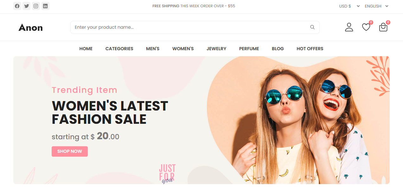Viewport: 403px width, 192px height.
Task: Open the HOT OFFERS menu link
Action: [x=310, y=49]
